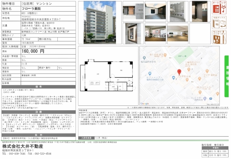Click contract period 普通借家 2年間
The width and height of the screenshot is (231, 159).
[29, 75]
